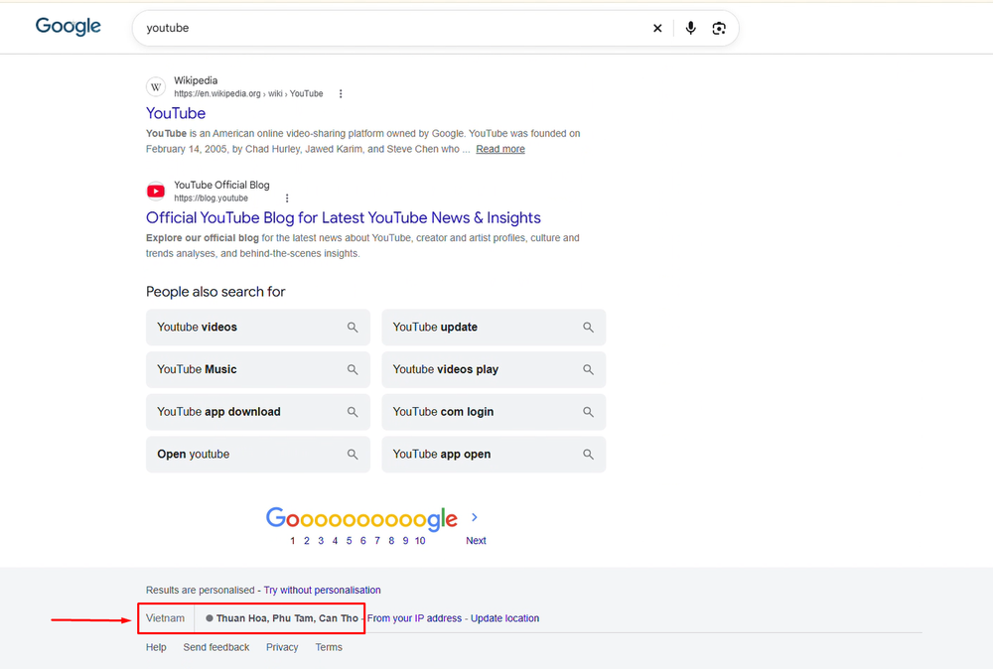Screen dimensions: 993x669
Task: Click the Vietnam country label
Action: click(x=165, y=618)
